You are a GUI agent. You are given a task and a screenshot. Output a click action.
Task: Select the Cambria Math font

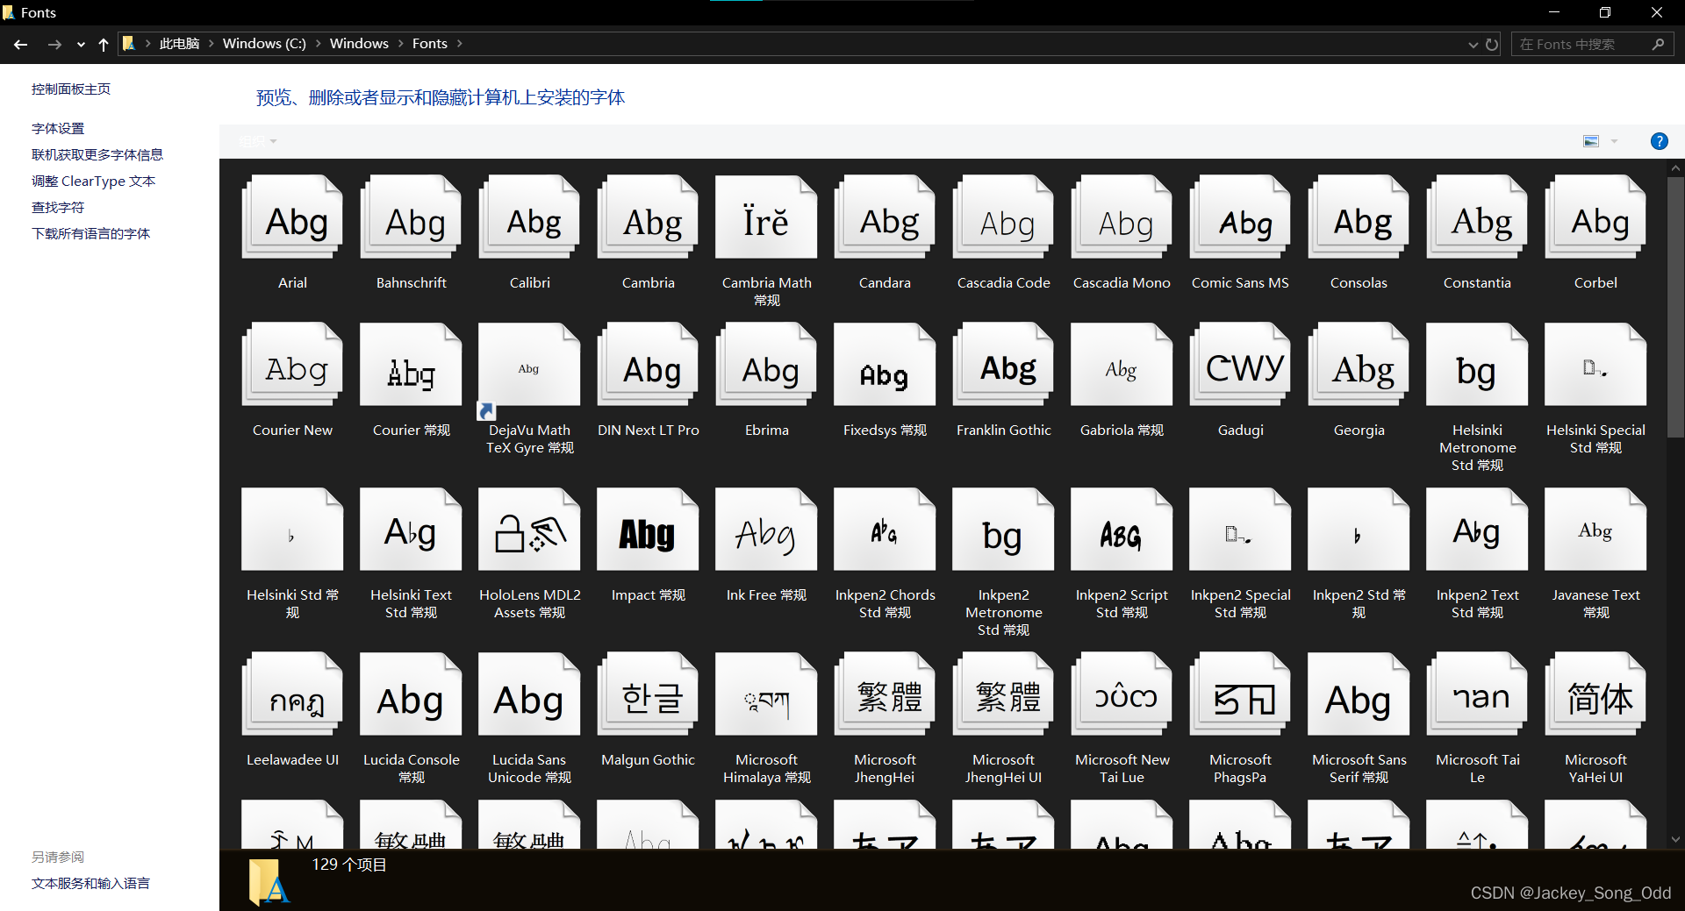766,217
